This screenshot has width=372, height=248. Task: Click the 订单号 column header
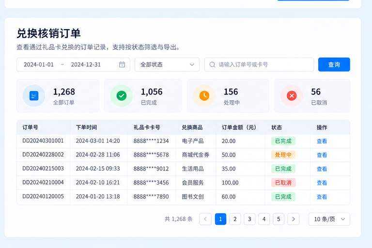[30, 127]
